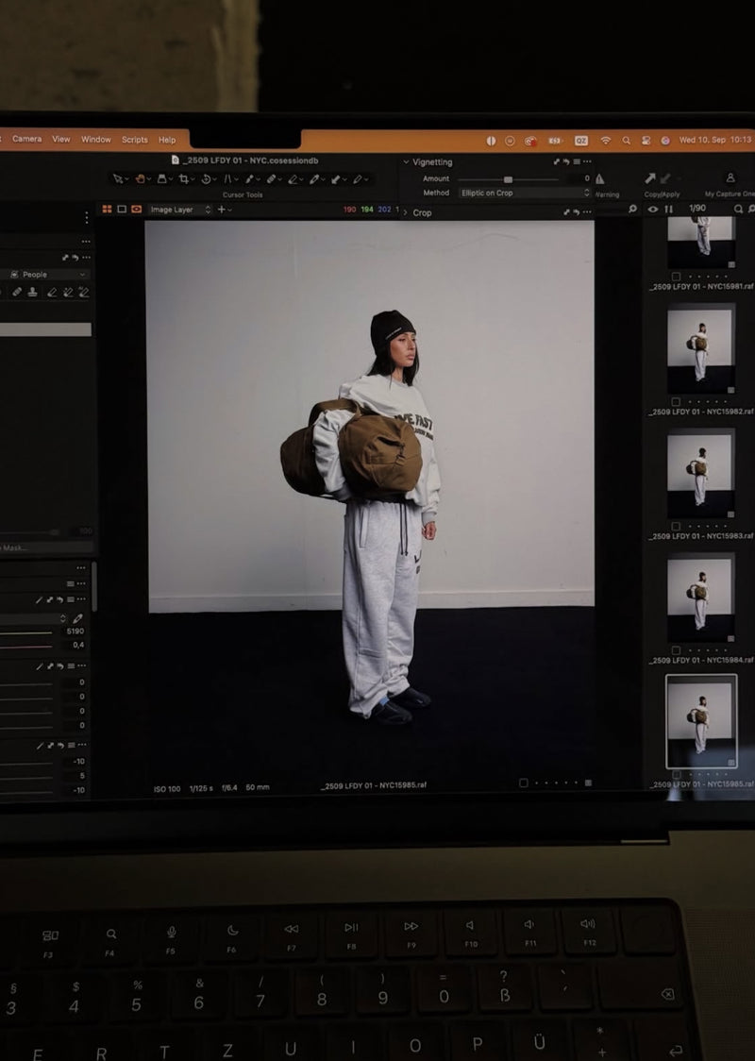
Task: Select the Pan hand cursor tool
Action: click(x=141, y=179)
